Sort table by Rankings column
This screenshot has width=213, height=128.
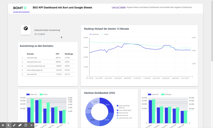(x=69, y=54)
